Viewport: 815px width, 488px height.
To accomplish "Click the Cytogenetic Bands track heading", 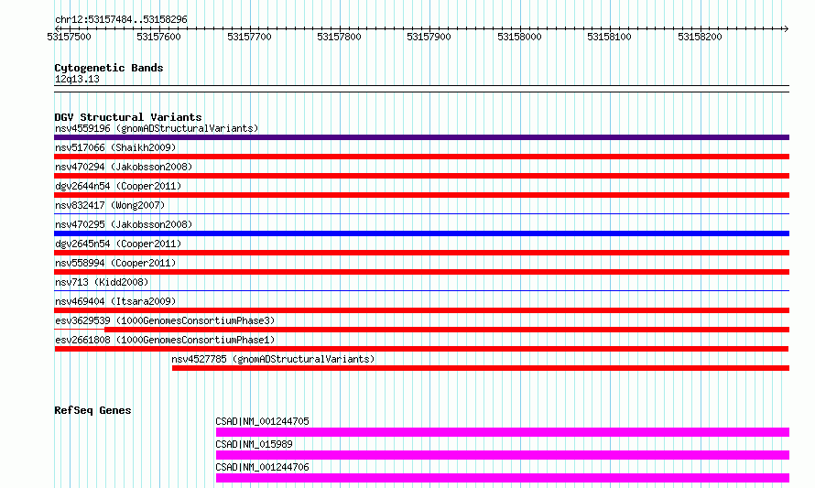I will tap(109, 68).
